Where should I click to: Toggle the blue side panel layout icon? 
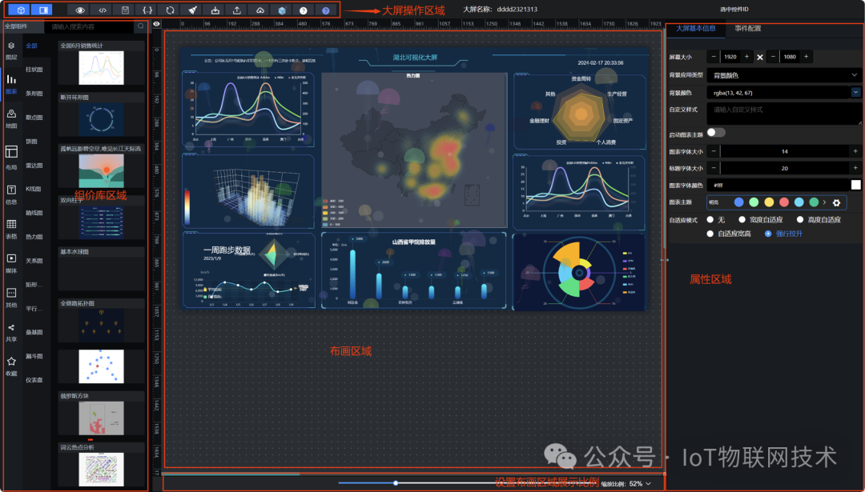coord(42,10)
